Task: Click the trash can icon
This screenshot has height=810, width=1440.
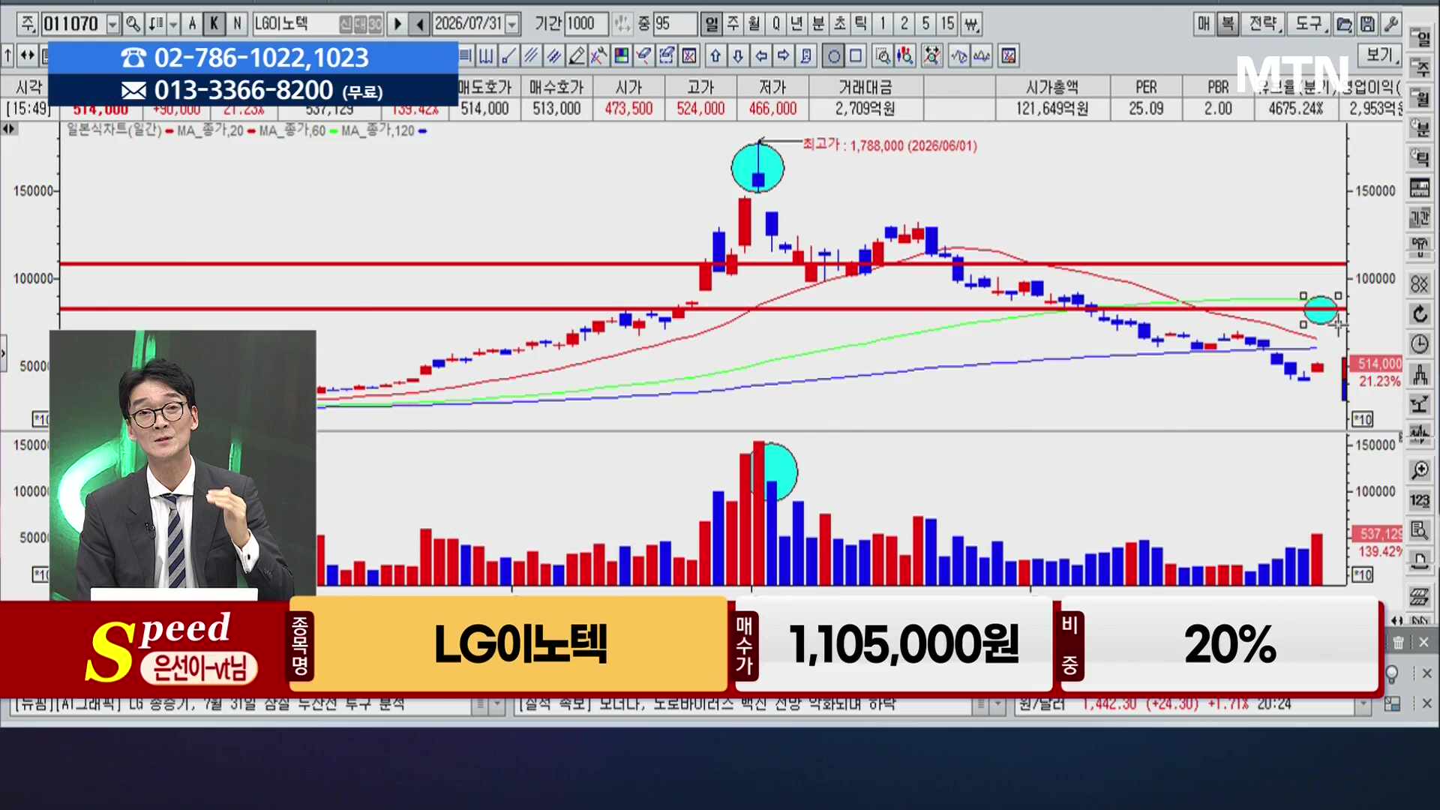Action: 1399,642
